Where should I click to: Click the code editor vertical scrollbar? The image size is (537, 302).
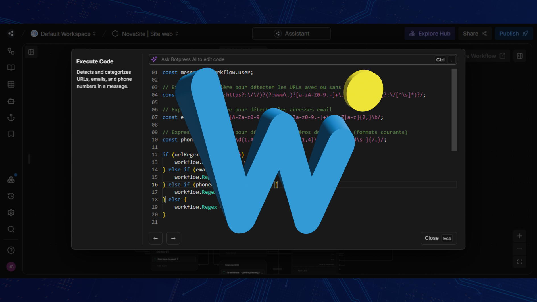(454, 110)
